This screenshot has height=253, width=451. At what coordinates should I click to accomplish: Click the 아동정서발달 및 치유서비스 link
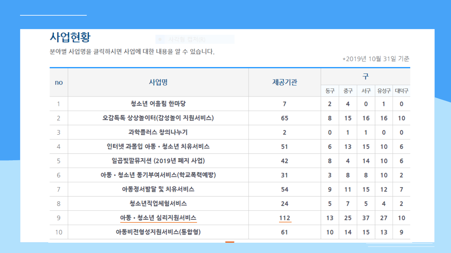coord(158,190)
